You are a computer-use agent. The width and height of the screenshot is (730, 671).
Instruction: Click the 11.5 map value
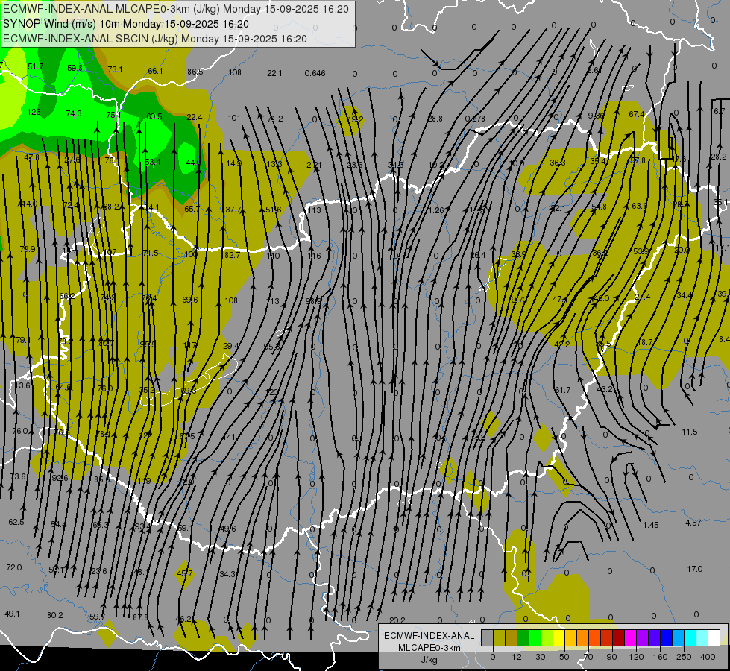pyautogui.click(x=690, y=432)
